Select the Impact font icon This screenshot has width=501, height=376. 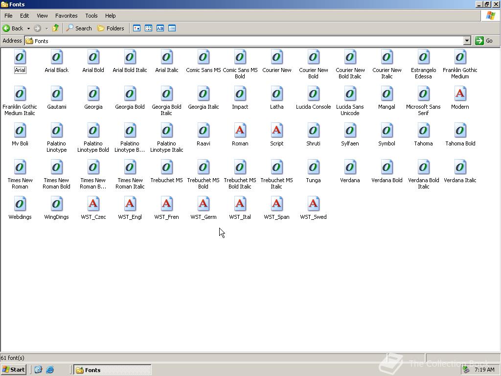240,94
